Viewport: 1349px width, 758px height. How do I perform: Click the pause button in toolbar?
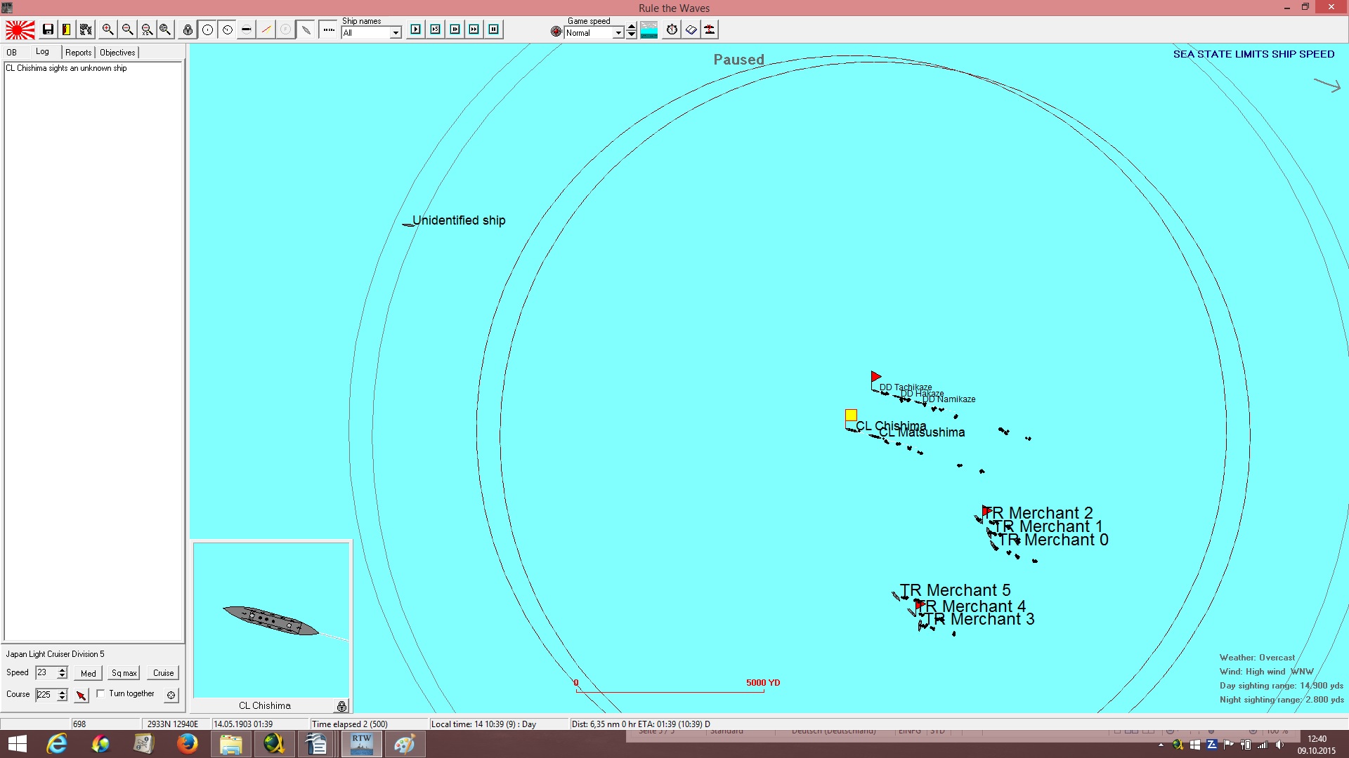[494, 29]
